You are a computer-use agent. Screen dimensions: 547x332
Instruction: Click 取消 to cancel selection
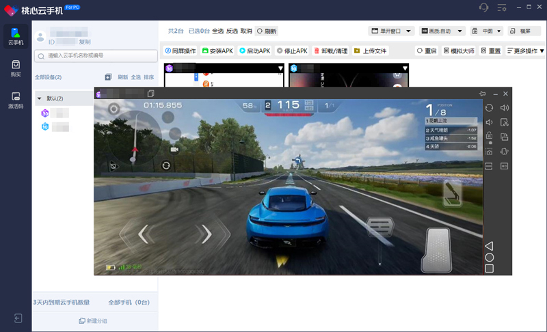point(246,31)
